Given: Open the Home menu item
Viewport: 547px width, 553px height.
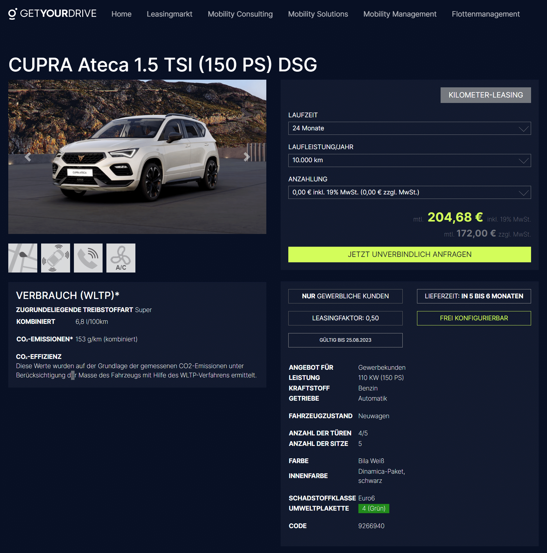Looking at the screenshot, I should (121, 14).
